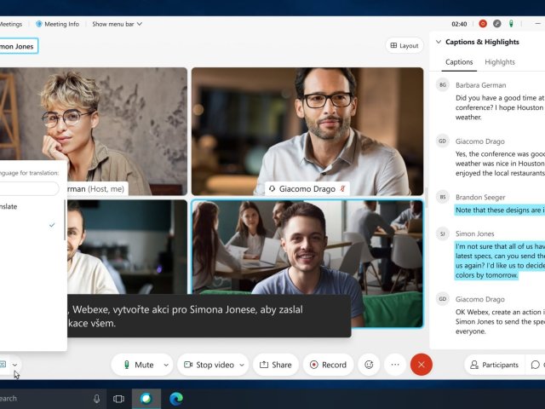Click the Brandon Seeger BS avatar
Screen dimensions: 545x409
pos(443,197)
